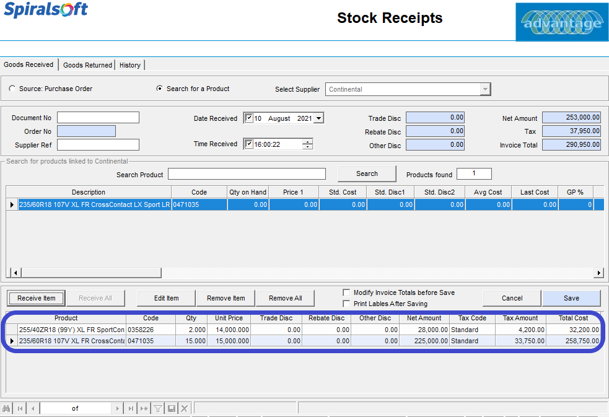Click the Edit Item button
The image size is (609, 417).
point(166,298)
